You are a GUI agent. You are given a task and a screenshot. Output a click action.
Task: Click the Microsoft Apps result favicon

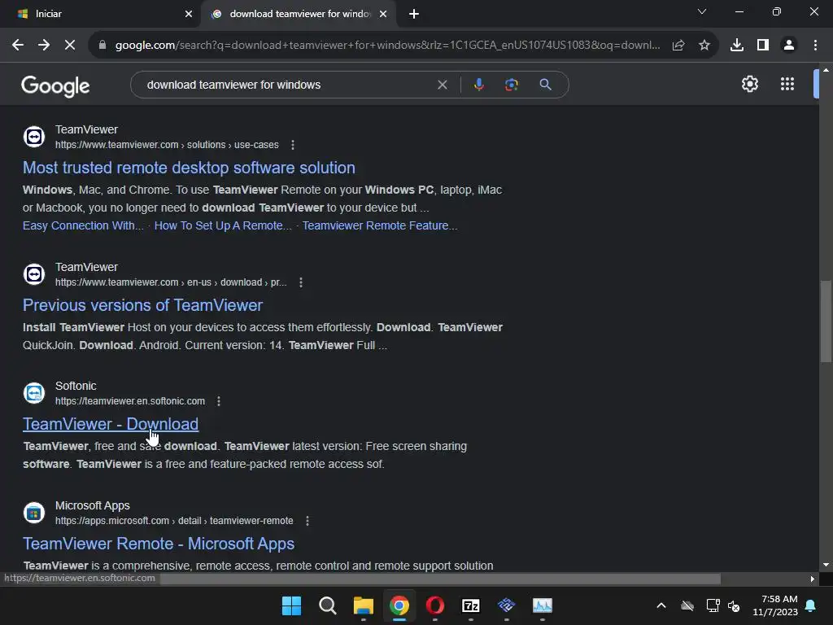34,513
